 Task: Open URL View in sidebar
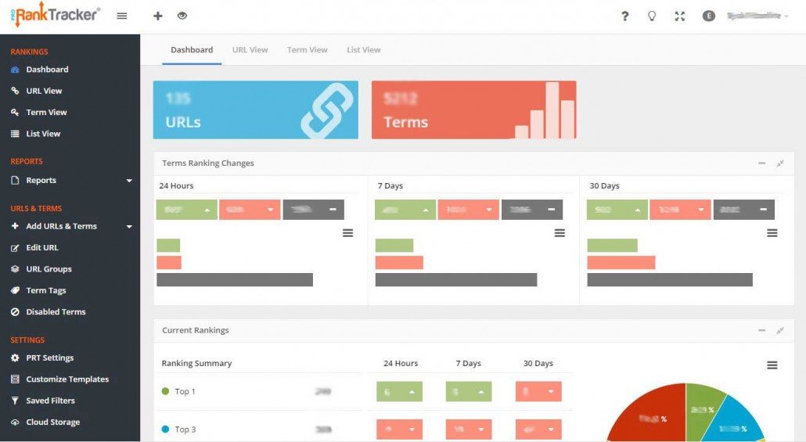pyautogui.click(x=44, y=91)
